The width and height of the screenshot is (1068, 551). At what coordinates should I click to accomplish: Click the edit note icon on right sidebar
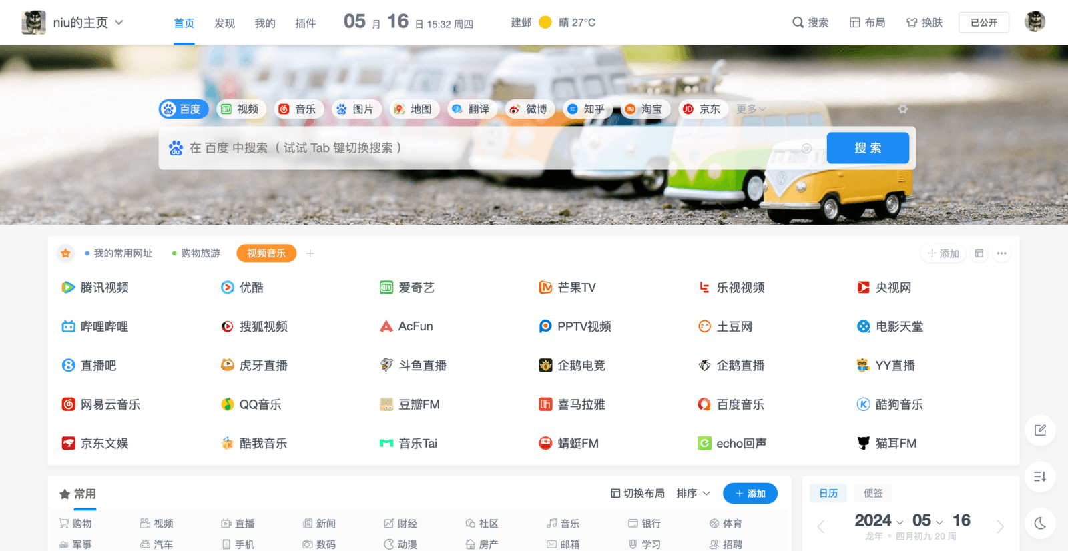[1040, 430]
